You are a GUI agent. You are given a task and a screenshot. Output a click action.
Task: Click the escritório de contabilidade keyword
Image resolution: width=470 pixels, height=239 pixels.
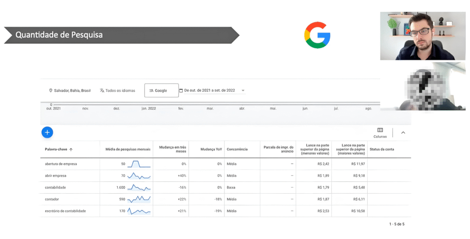coord(65,211)
